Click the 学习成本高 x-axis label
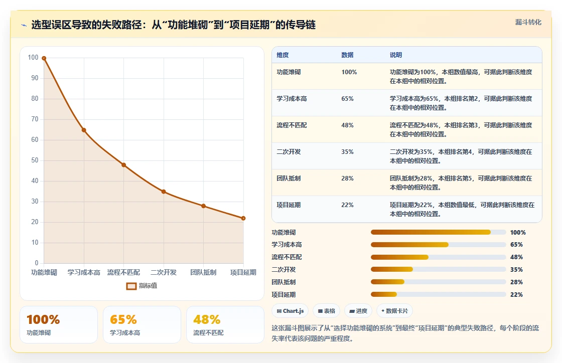562x363 pixels. coord(84,272)
